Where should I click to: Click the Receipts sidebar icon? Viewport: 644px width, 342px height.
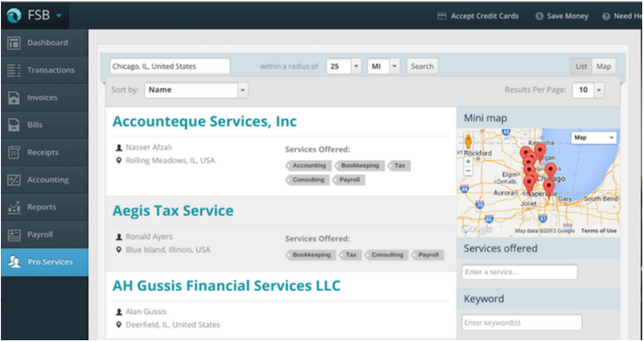(x=14, y=153)
